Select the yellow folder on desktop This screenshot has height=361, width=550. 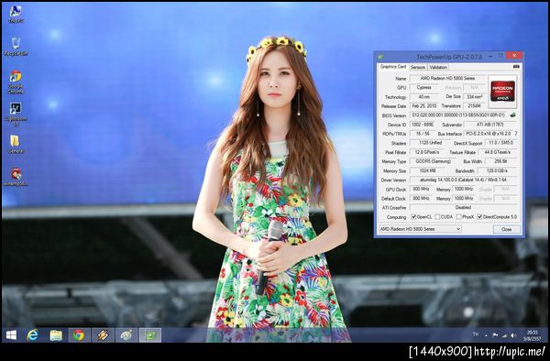pyautogui.click(x=16, y=144)
